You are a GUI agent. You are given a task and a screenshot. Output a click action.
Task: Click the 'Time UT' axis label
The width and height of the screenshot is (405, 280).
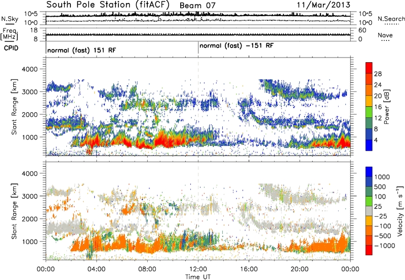coord(198,276)
